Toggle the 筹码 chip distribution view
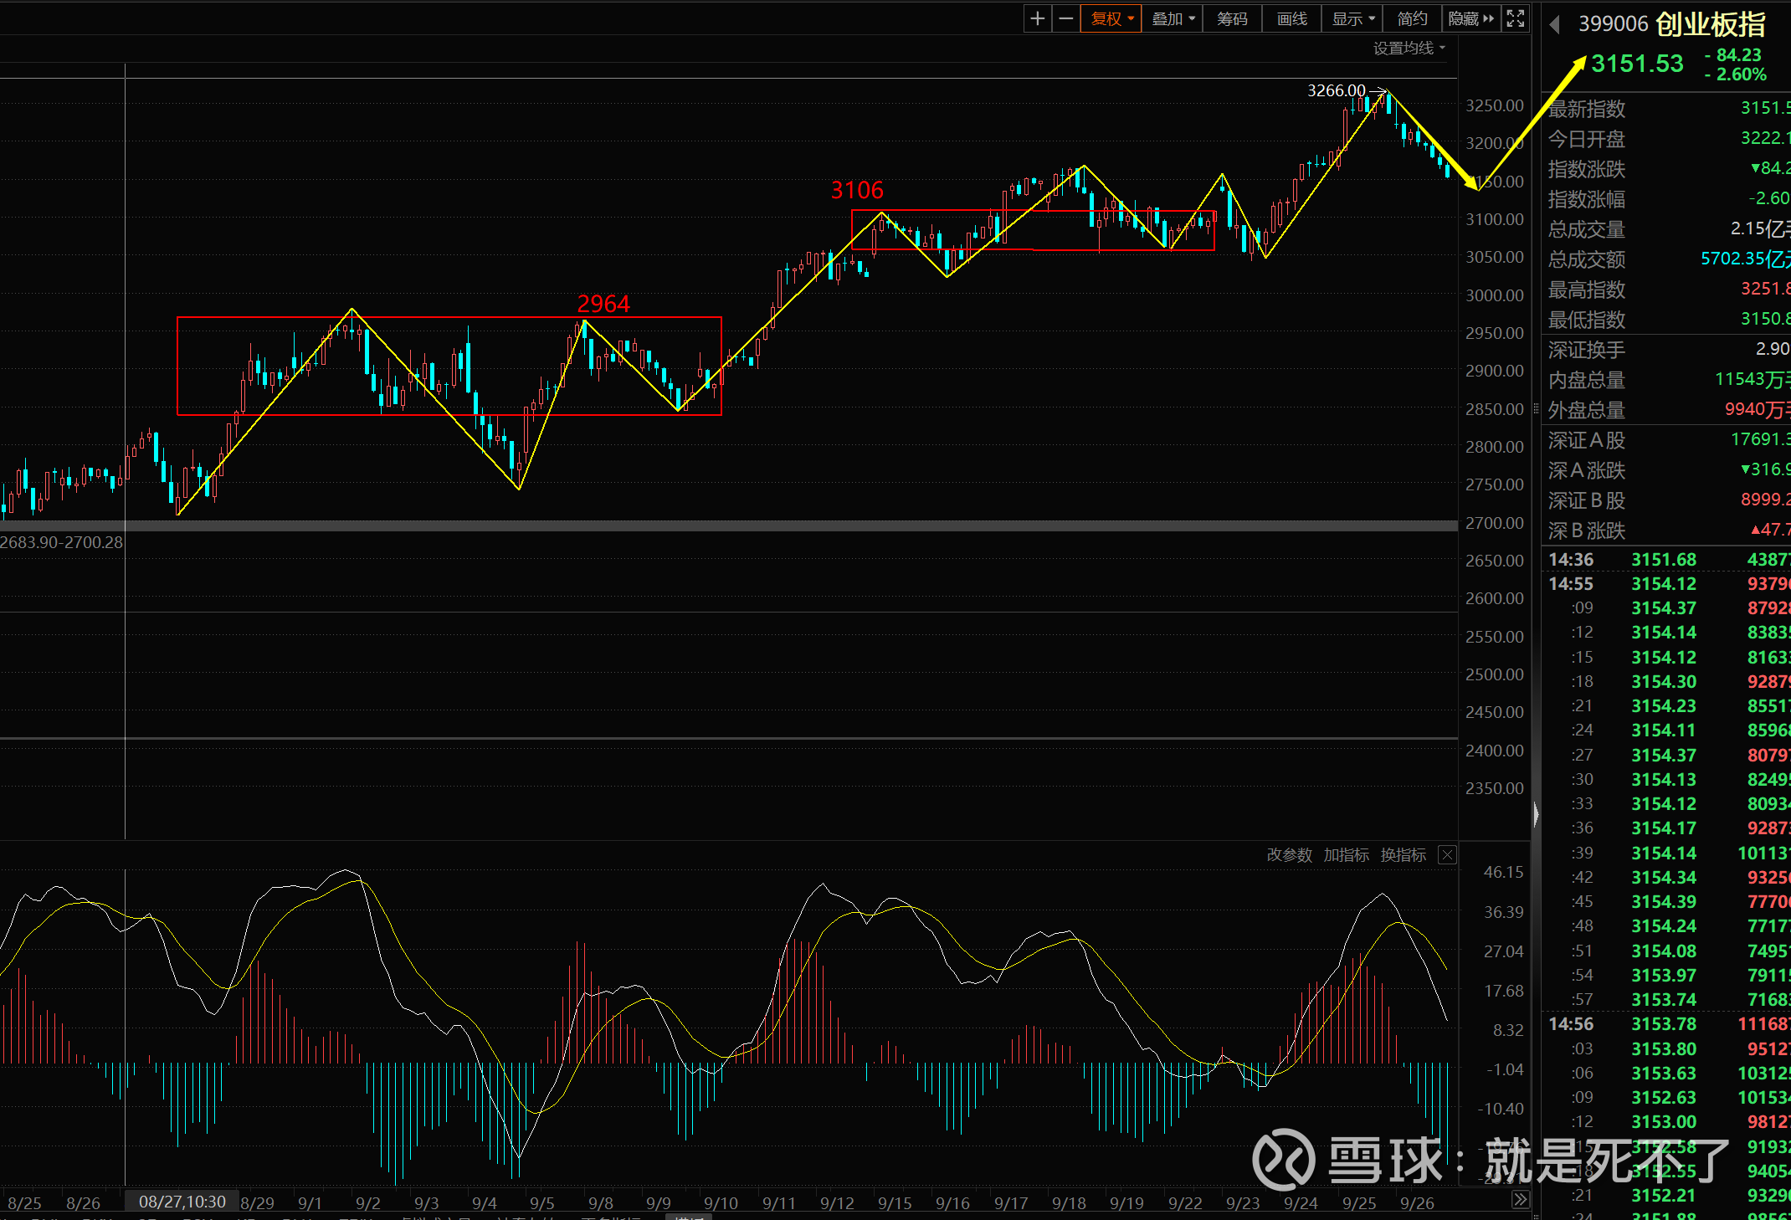This screenshot has height=1220, width=1791. click(1232, 18)
